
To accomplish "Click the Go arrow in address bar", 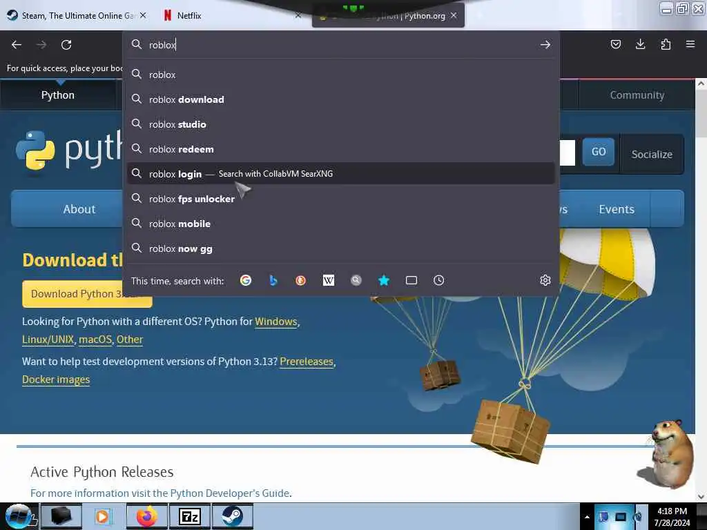I will (x=545, y=45).
